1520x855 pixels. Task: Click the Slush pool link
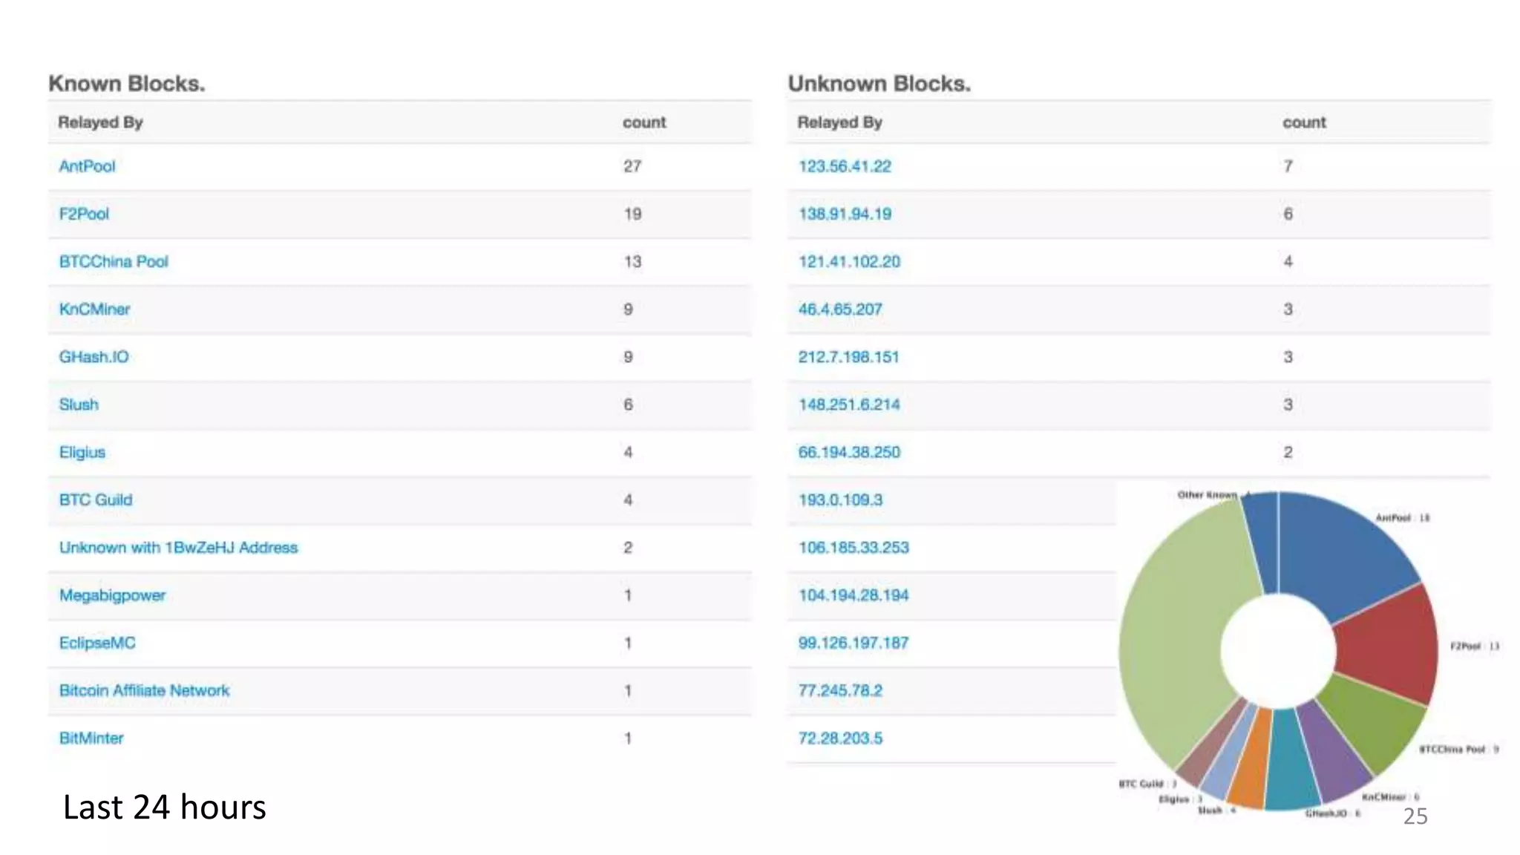pos(79,404)
